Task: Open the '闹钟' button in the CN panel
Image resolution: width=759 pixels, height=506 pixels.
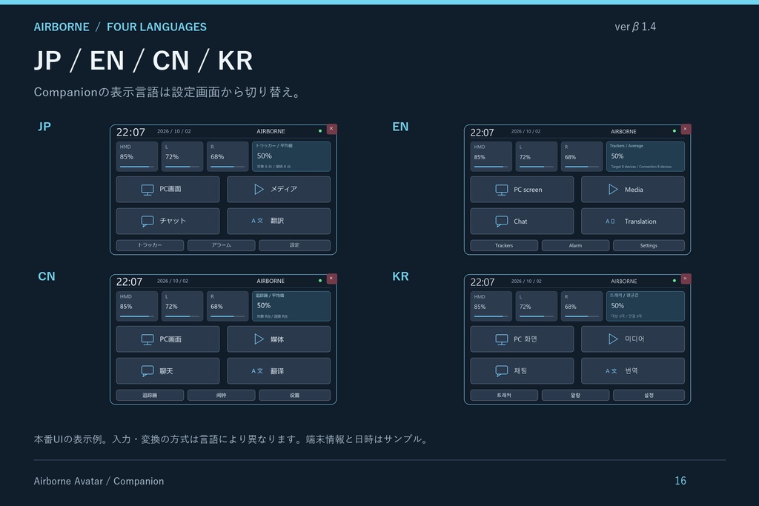Action: coord(221,395)
